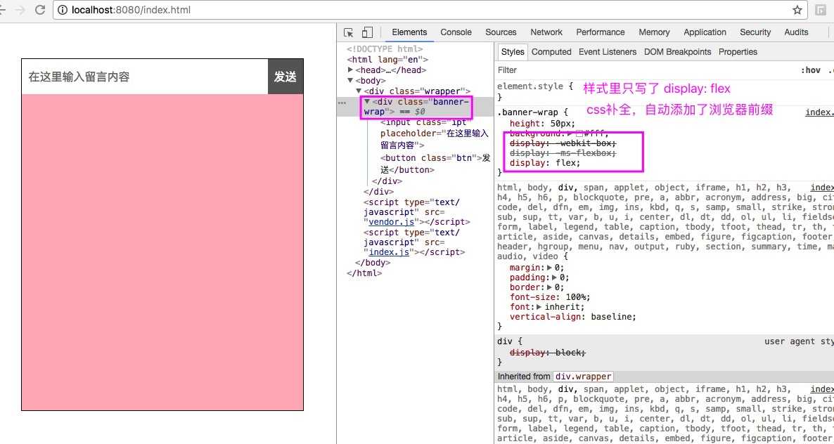Click the message input placeholder field
This screenshot has height=444, width=834.
tap(145, 77)
